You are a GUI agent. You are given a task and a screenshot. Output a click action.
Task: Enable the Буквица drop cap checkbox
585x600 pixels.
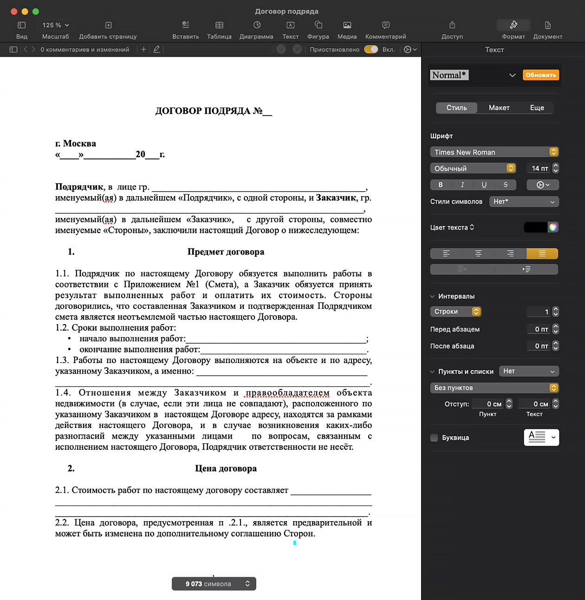[x=434, y=438]
